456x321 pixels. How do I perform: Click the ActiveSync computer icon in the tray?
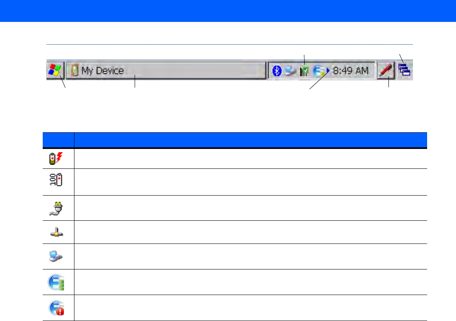(290, 71)
